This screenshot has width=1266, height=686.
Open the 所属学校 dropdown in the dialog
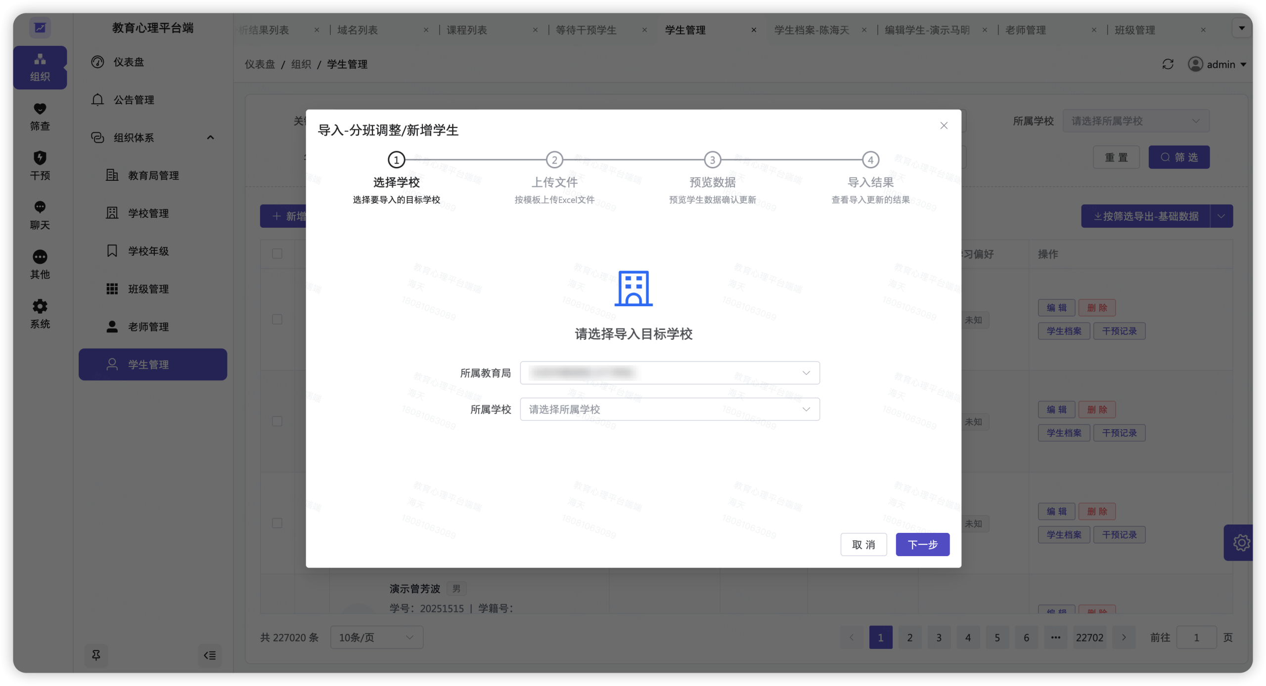[x=669, y=409]
